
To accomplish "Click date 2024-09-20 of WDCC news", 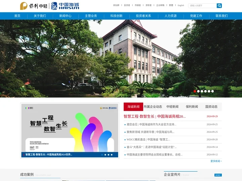I will click(212, 139).
